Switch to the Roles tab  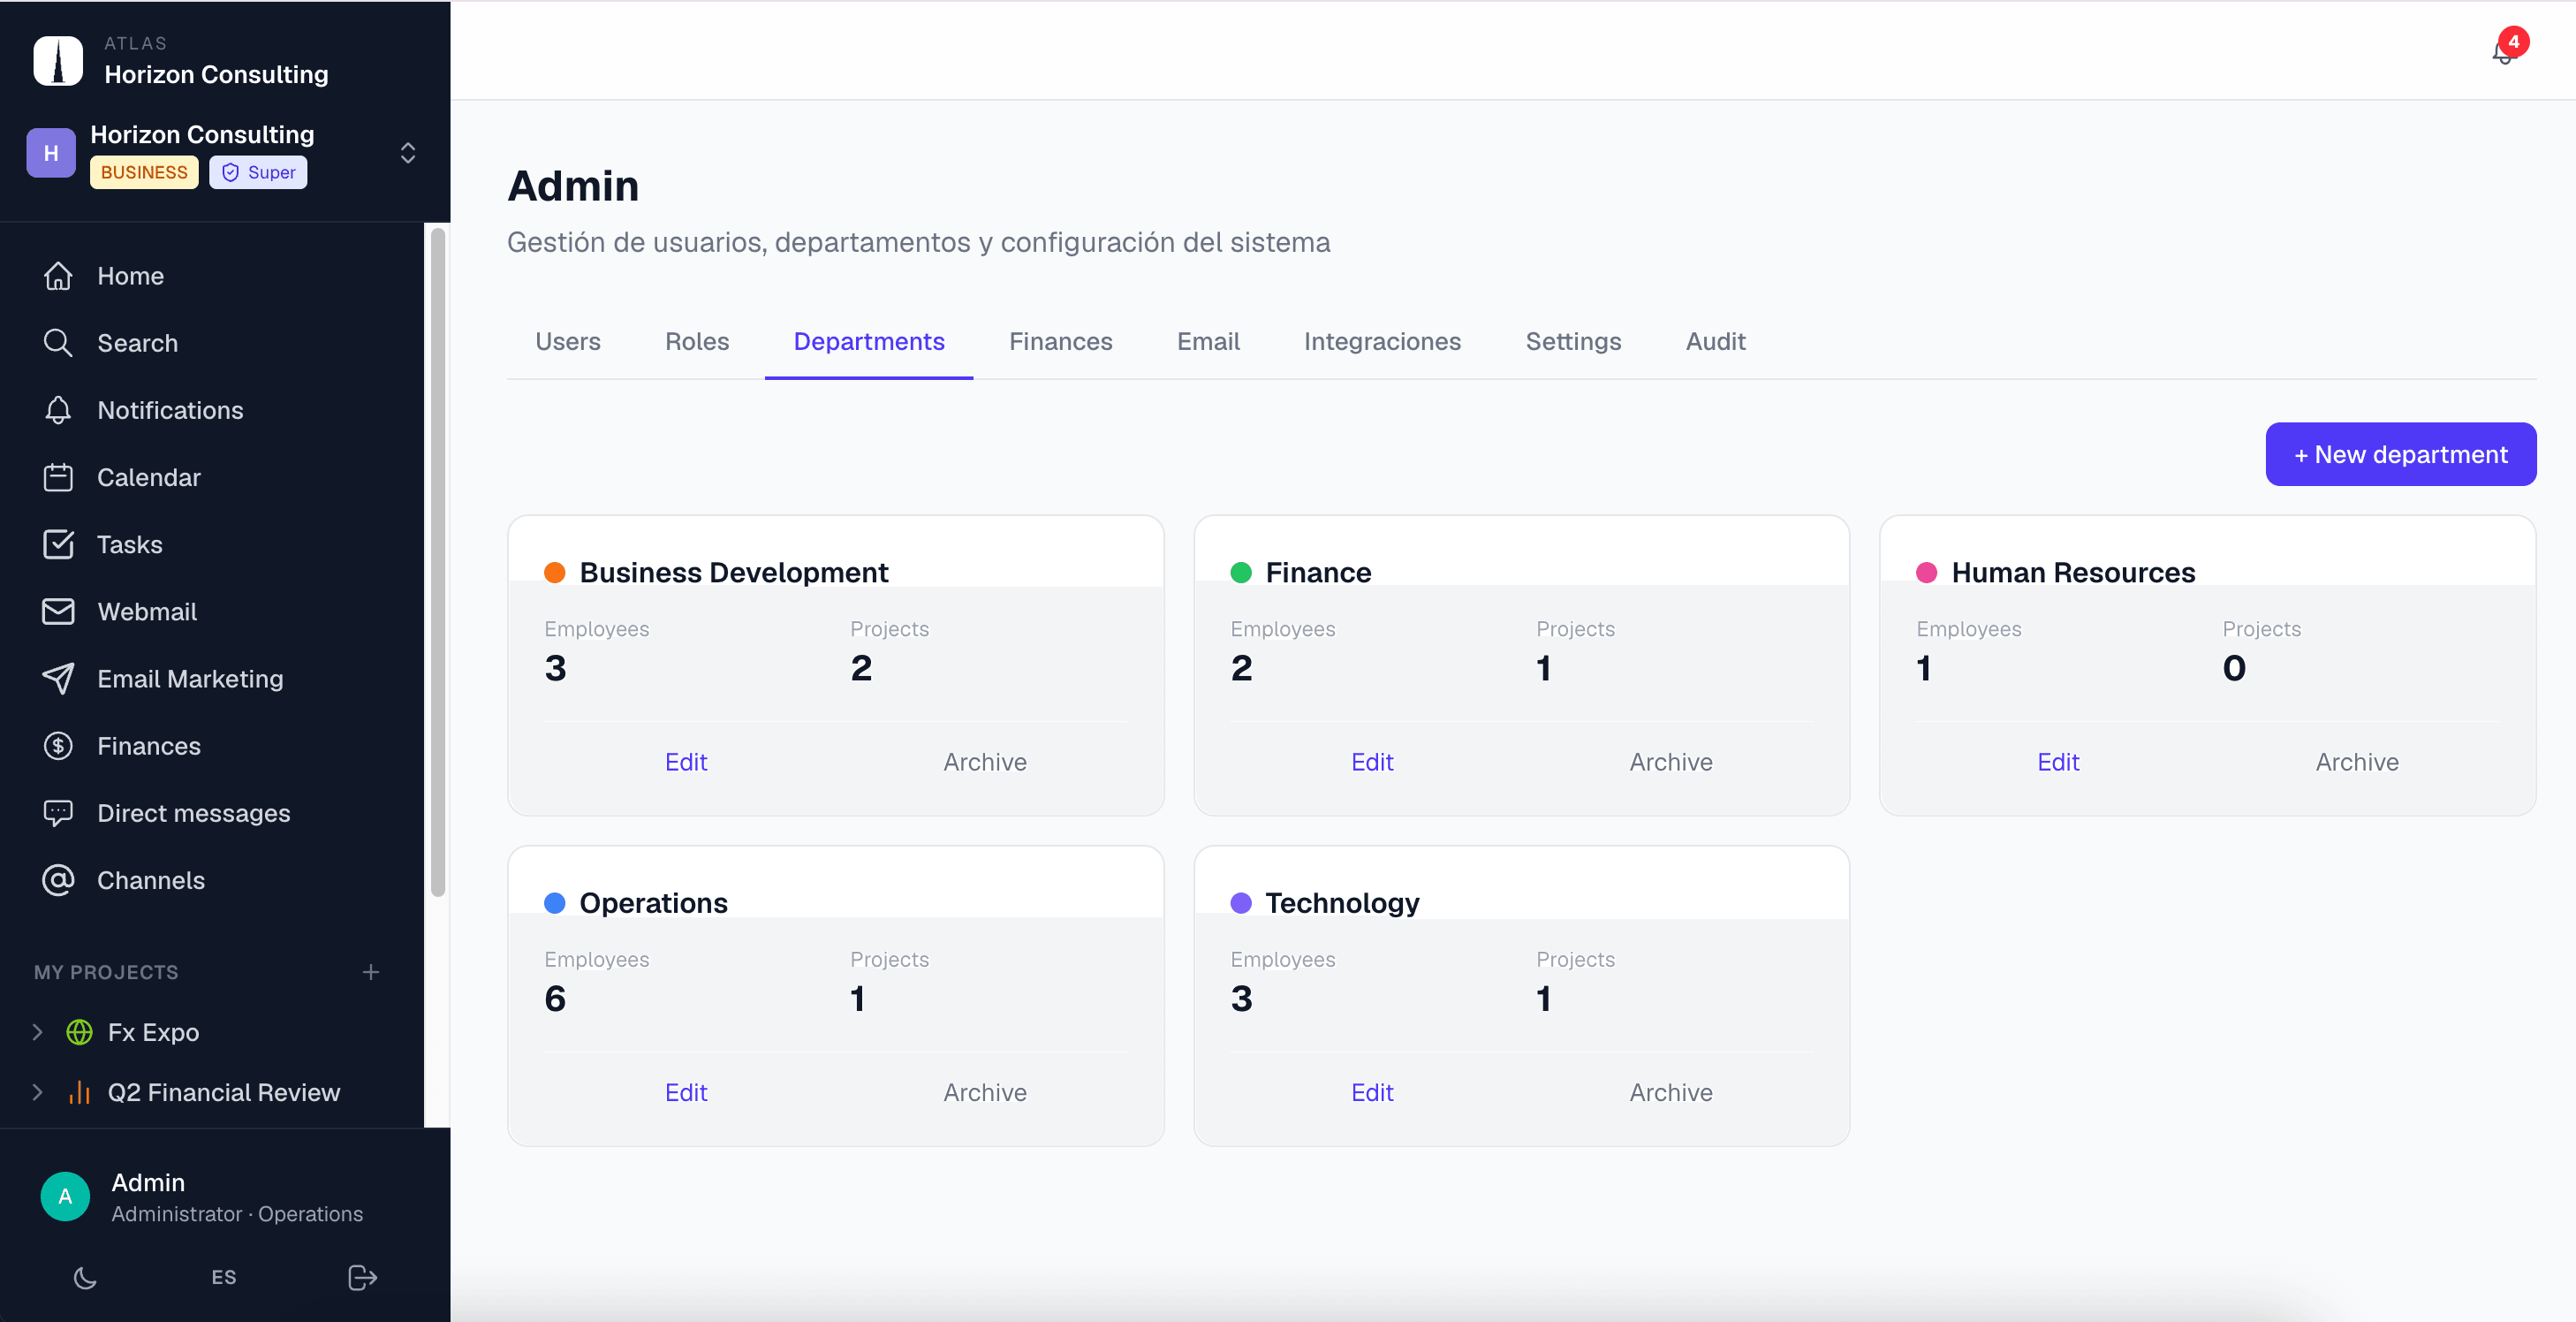coord(697,342)
